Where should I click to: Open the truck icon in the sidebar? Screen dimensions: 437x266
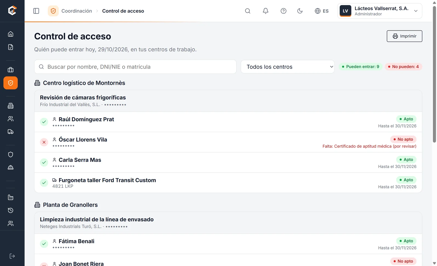click(11, 132)
